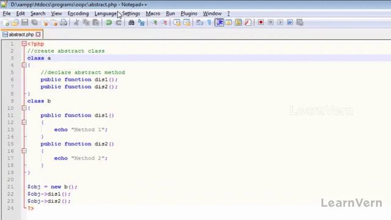Click the Zoom In icon

(x=155, y=23)
